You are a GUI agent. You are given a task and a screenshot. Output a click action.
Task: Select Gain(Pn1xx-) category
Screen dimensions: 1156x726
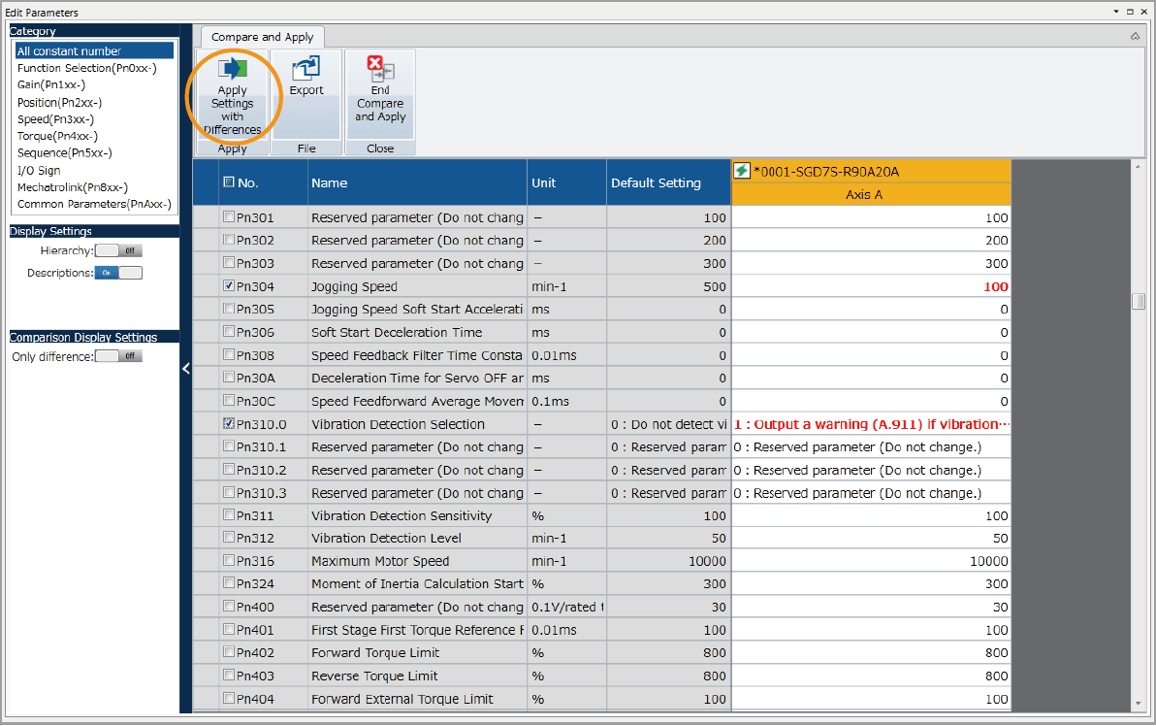pyautogui.click(x=50, y=85)
